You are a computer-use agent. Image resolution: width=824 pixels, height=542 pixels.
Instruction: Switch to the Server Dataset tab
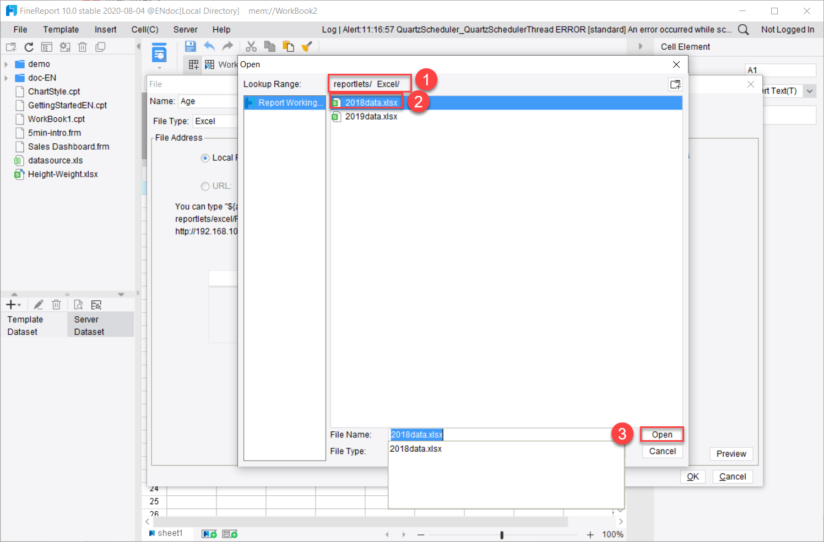tap(100, 326)
